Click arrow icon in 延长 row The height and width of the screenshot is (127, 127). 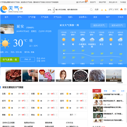(x=86, y=94)
